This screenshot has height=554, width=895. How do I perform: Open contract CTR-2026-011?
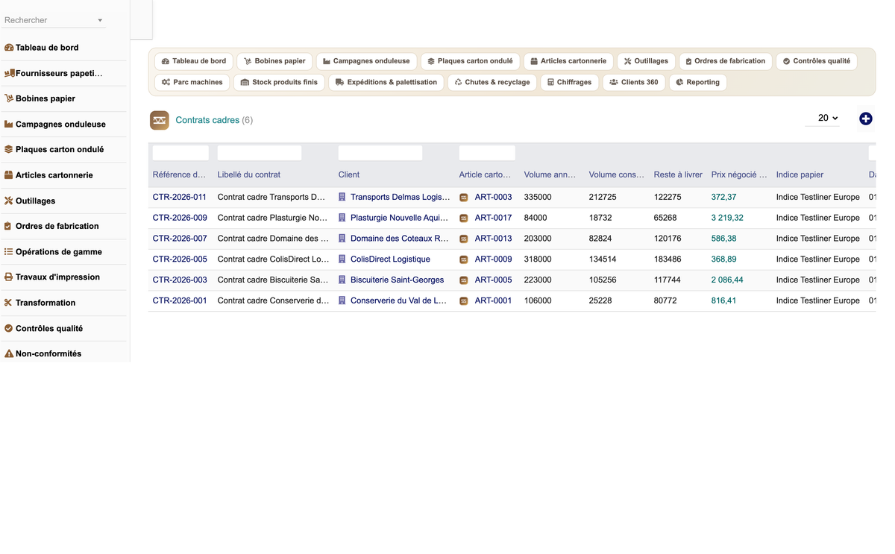pos(180,198)
